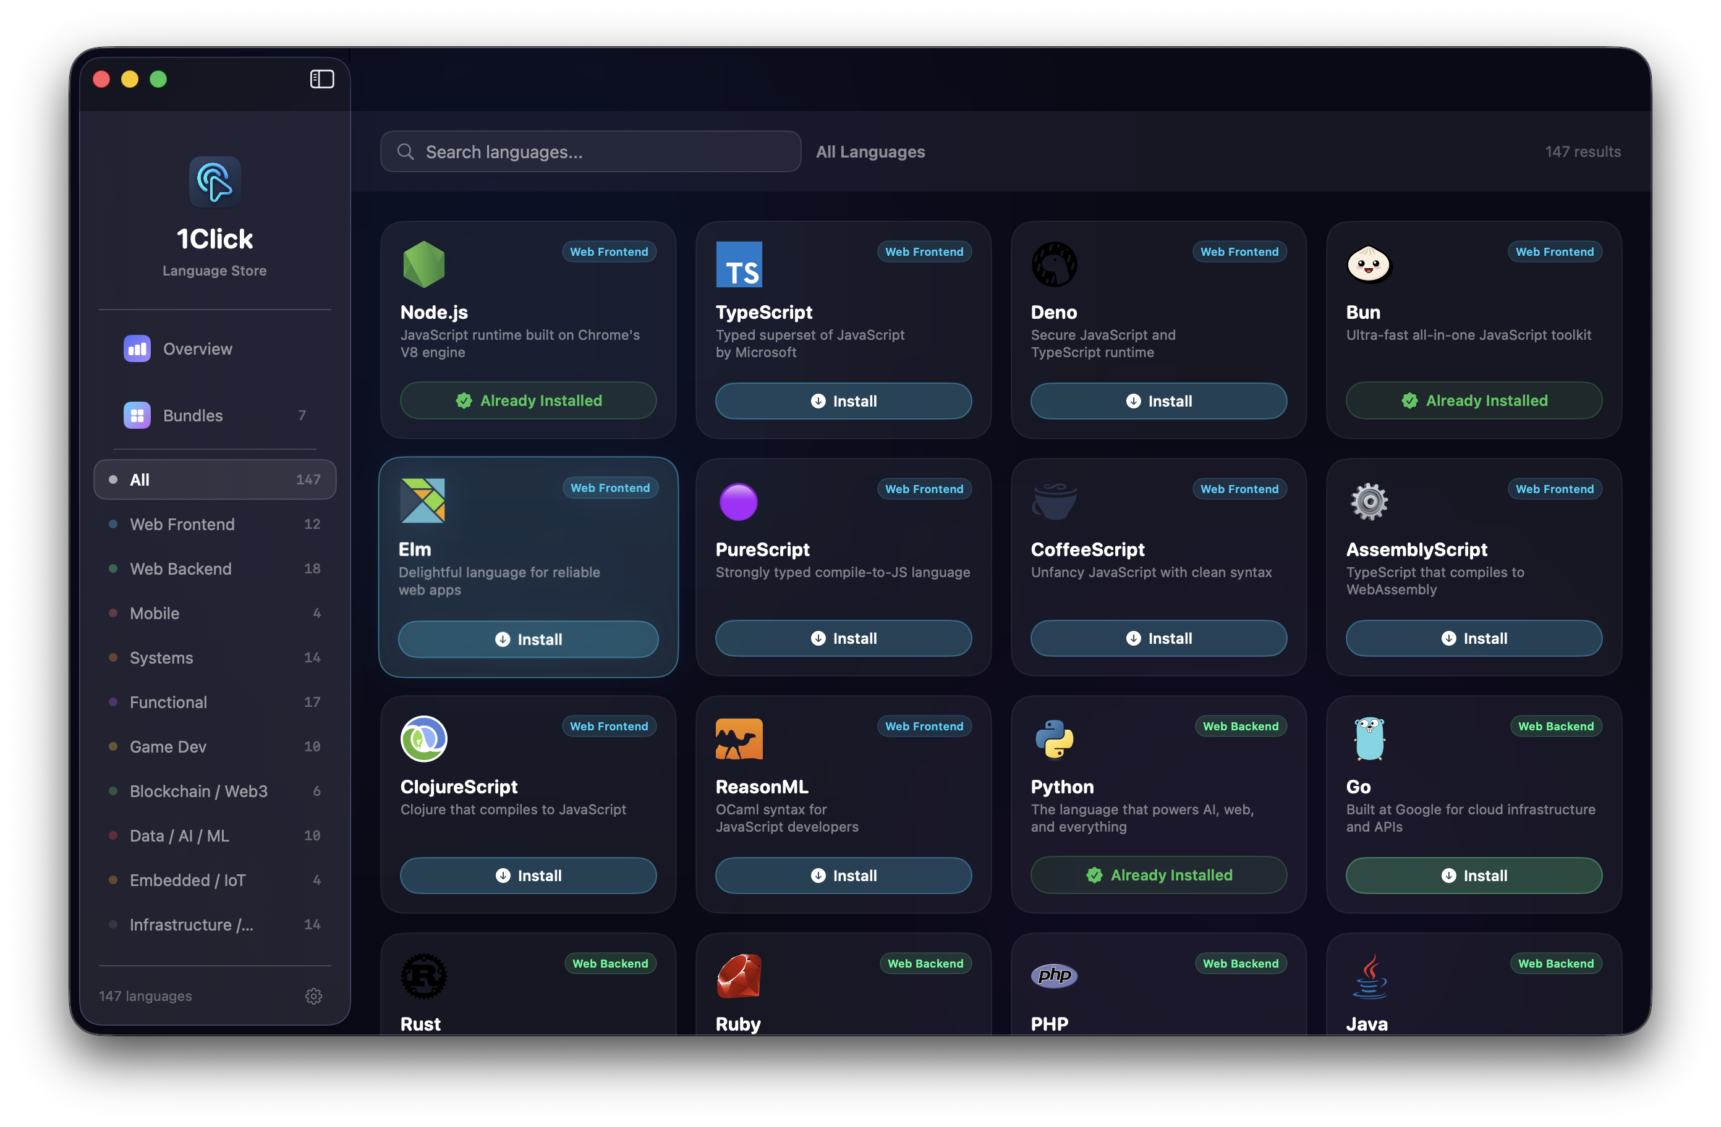Install Go
Screen dimensions: 1721x1127
click(1474, 876)
